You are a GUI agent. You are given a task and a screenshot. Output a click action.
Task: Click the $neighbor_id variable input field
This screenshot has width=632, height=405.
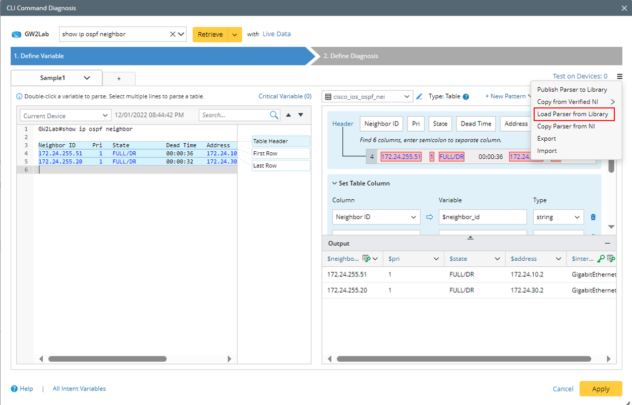(x=482, y=217)
